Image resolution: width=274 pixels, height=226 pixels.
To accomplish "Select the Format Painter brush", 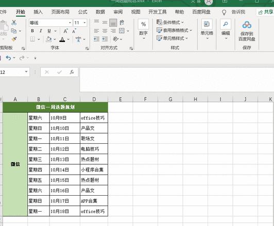I will [x=14, y=39].
